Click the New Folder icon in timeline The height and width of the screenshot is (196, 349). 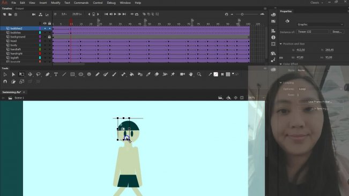pos(10,14)
